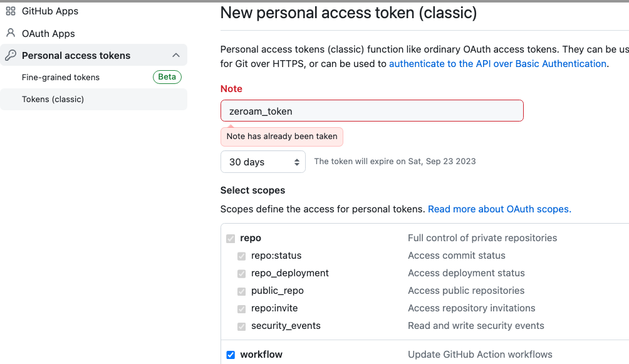Open the 30 days expiration dropdown
This screenshot has height=364, width=629.
point(263,162)
